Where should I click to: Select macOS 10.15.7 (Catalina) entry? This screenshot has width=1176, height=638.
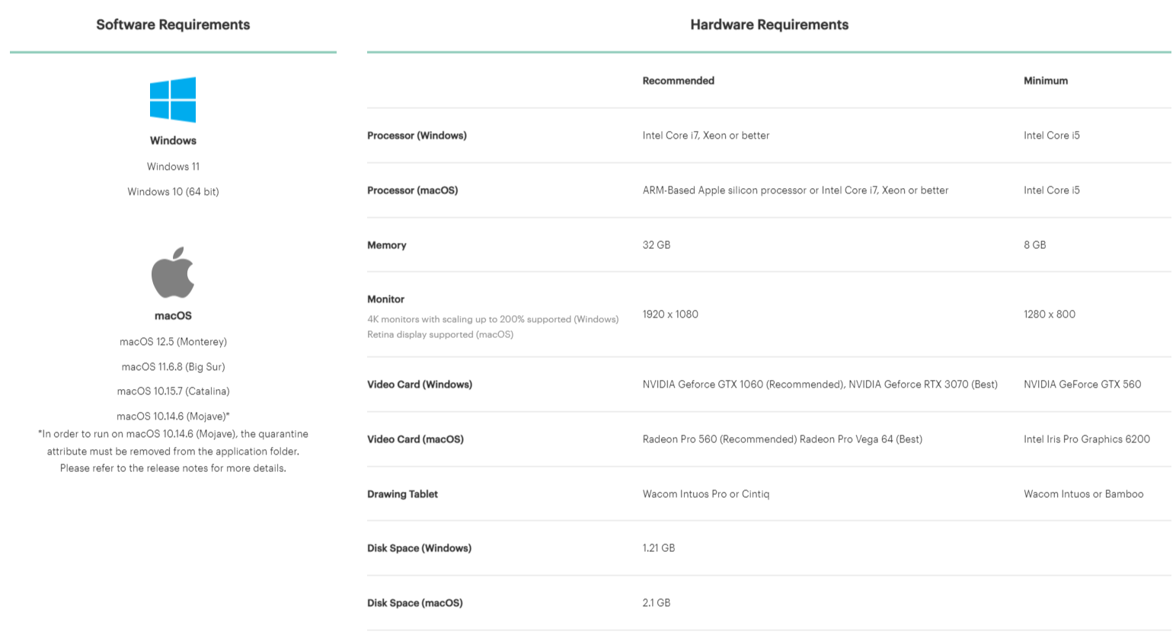[x=173, y=391]
